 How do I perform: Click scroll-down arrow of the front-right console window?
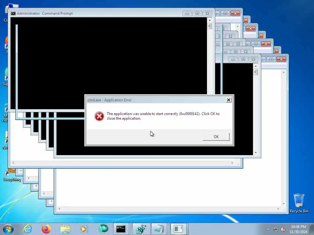click(256, 153)
